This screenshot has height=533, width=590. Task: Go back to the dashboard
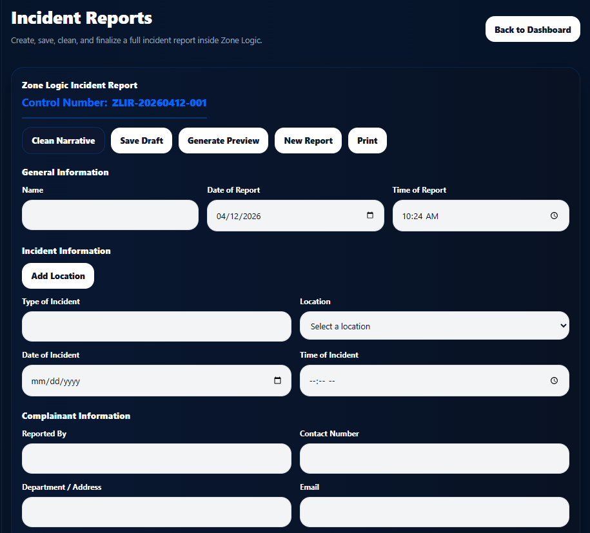(533, 30)
